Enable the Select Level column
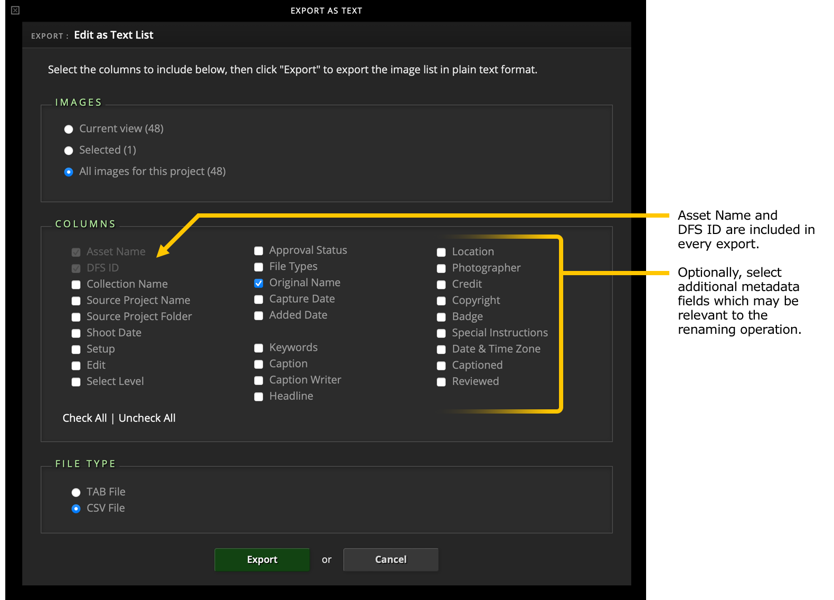Image resolution: width=834 pixels, height=600 pixels. pyautogui.click(x=76, y=382)
